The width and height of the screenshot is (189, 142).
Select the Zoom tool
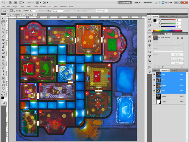pyautogui.click(x=3, y=92)
